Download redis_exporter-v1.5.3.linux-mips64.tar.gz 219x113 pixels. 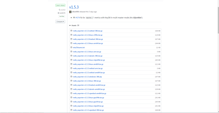pyautogui.click(x=88, y=106)
